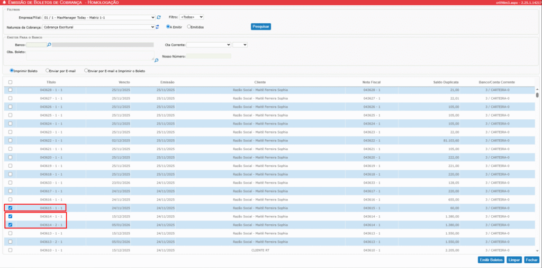Viewport: 542px width, 268px height.
Task: Uncheck the checkbox for título 043615 - 1 - 1
Action: [x=10, y=208]
